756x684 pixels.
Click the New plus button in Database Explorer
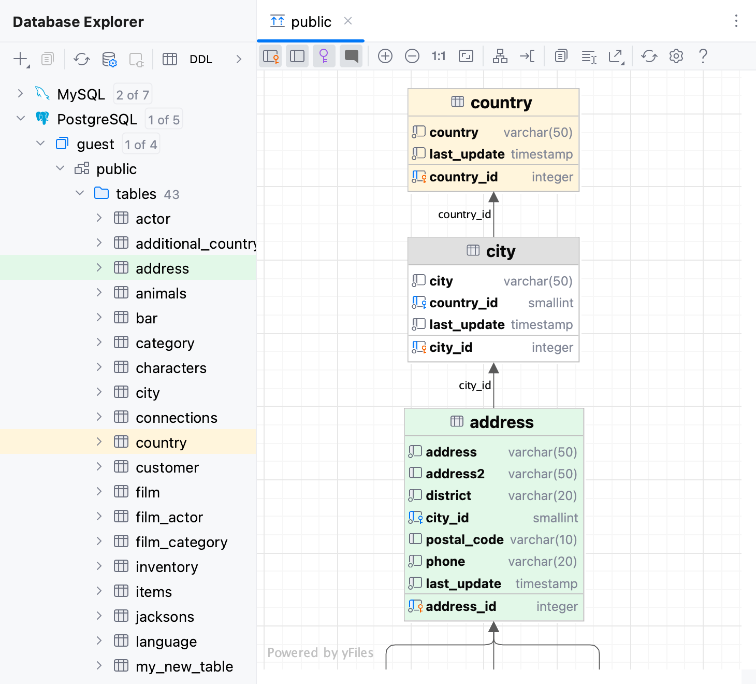(20, 59)
